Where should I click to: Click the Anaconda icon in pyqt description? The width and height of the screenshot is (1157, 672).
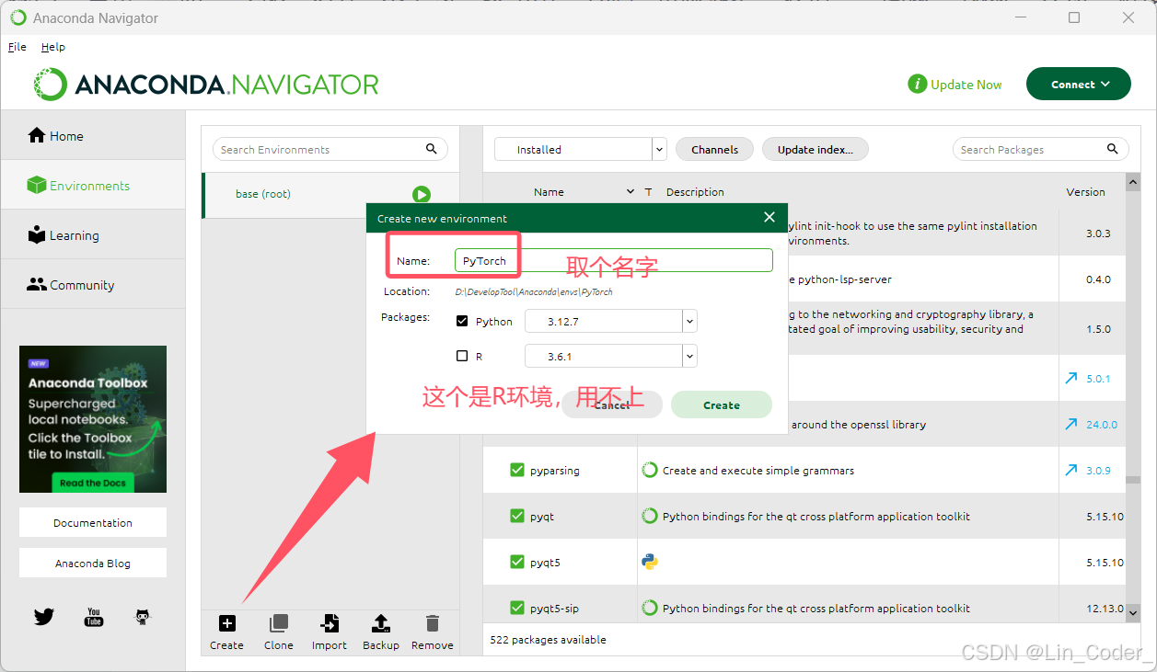(x=650, y=516)
